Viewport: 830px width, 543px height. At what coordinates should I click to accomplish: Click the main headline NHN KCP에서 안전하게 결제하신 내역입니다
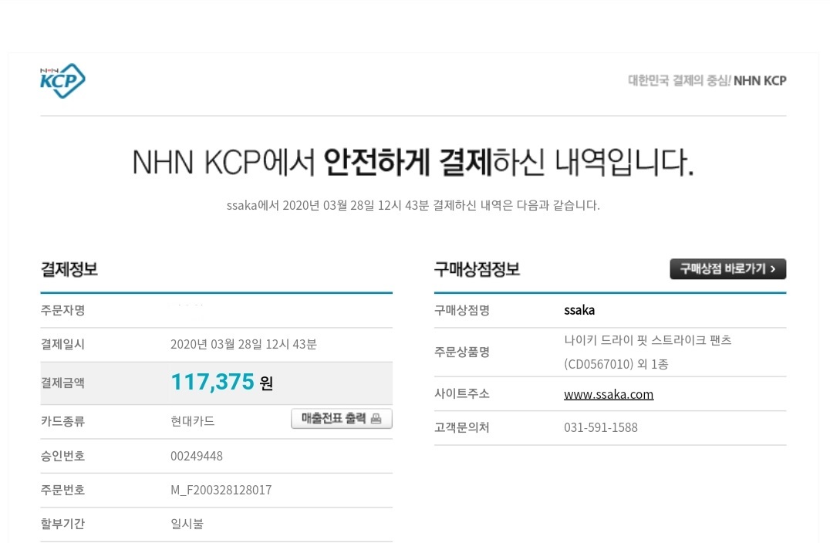click(x=413, y=162)
